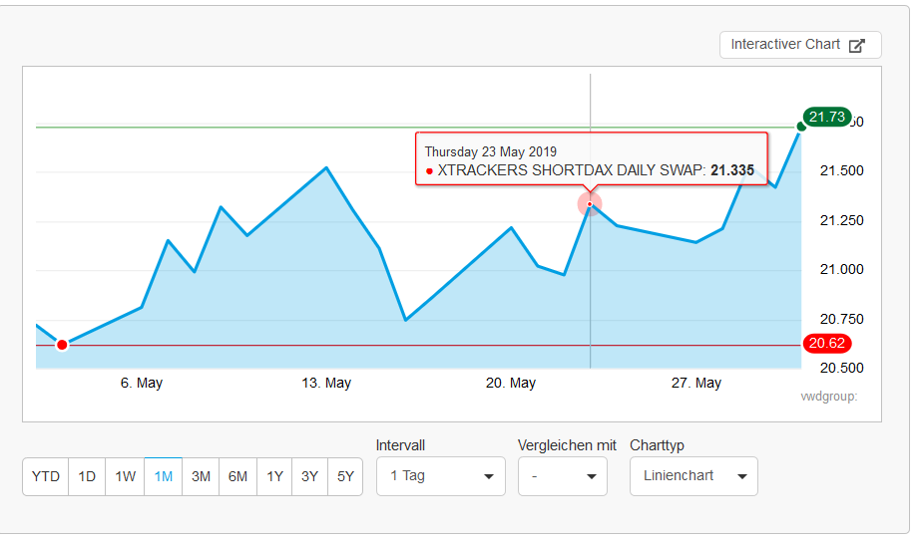Switch to the 1D time range

tap(87, 476)
